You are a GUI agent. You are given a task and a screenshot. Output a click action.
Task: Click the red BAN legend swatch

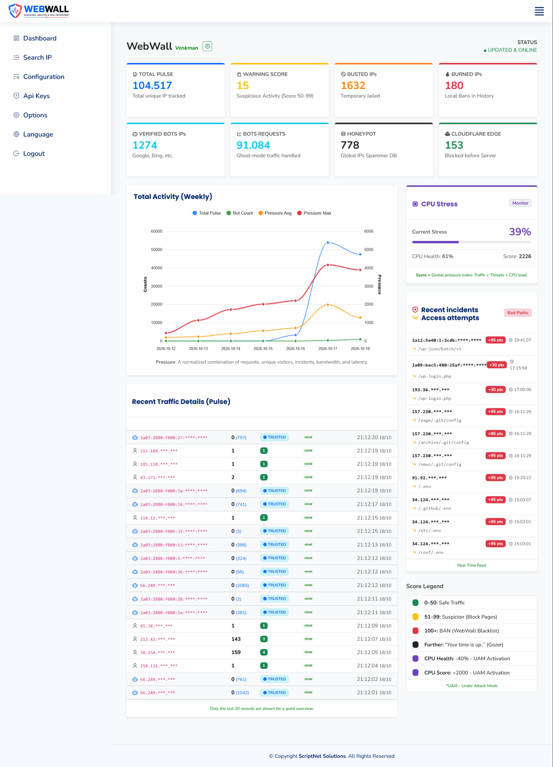(x=415, y=631)
